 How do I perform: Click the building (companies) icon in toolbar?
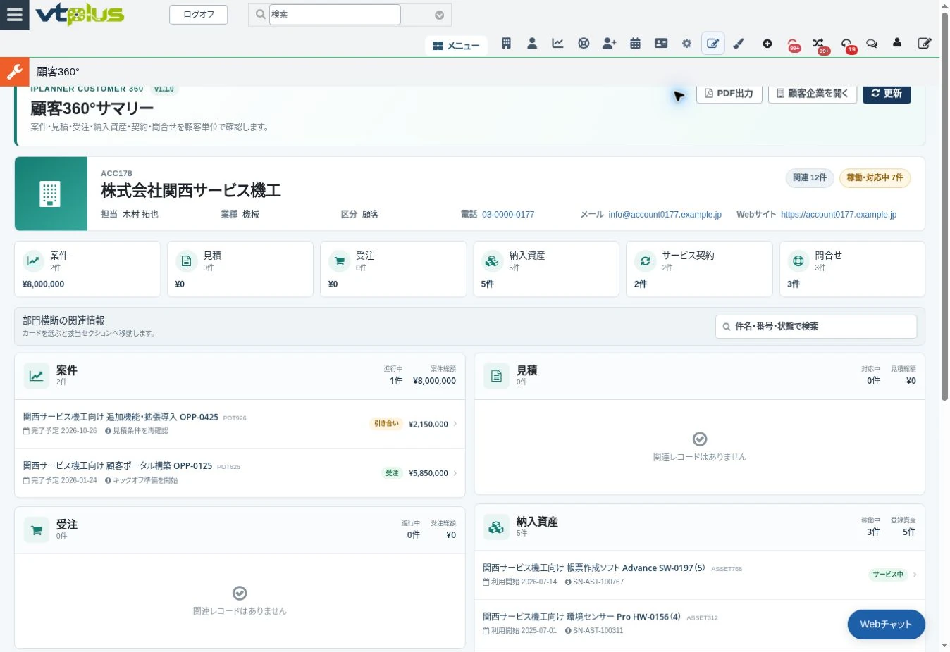click(506, 44)
